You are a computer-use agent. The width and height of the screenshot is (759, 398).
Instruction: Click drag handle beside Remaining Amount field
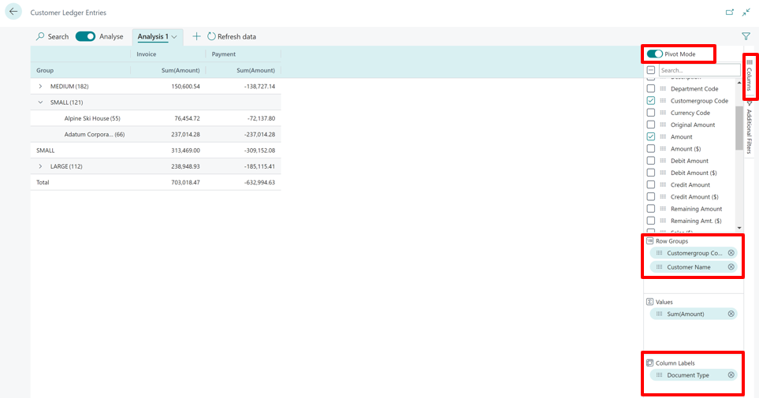click(663, 209)
